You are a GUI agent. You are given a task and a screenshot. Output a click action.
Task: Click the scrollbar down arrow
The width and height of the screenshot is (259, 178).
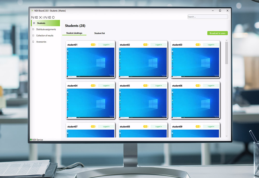(x=227, y=136)
